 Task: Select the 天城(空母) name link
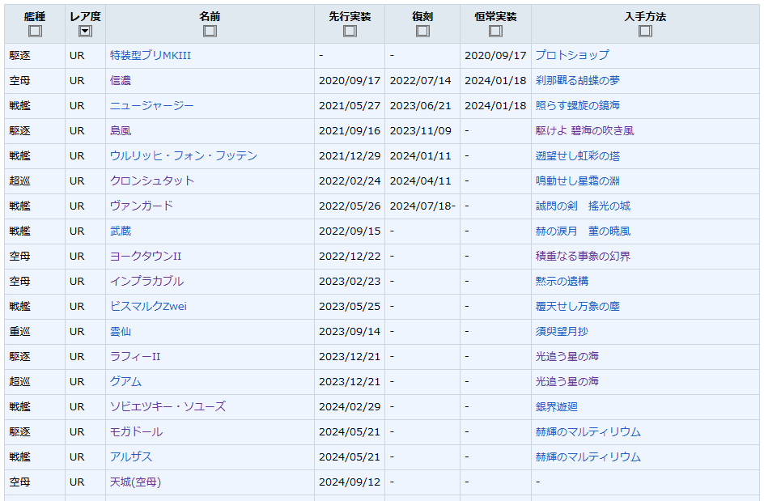(135, 482)
